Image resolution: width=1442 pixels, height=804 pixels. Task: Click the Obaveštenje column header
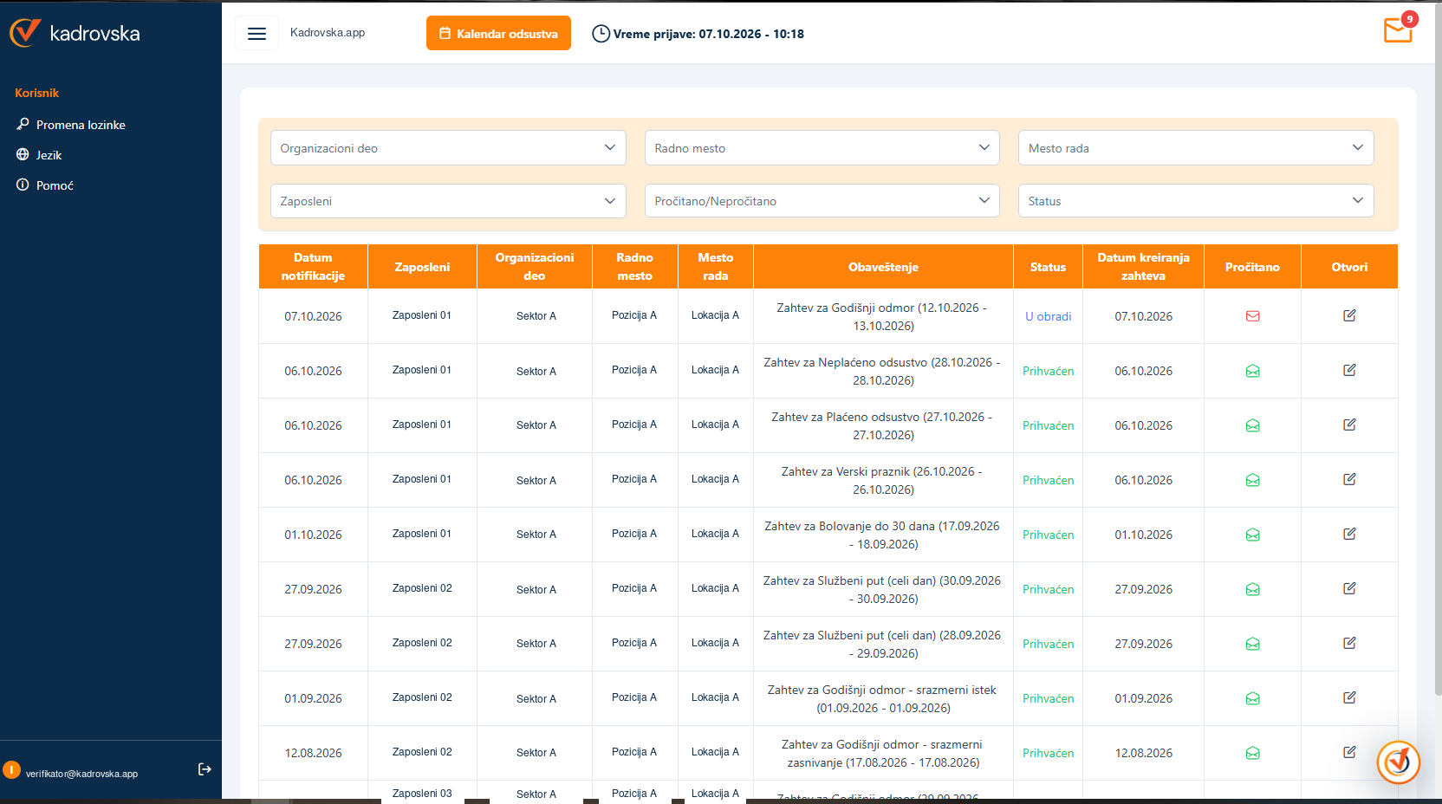coord(883,267)
